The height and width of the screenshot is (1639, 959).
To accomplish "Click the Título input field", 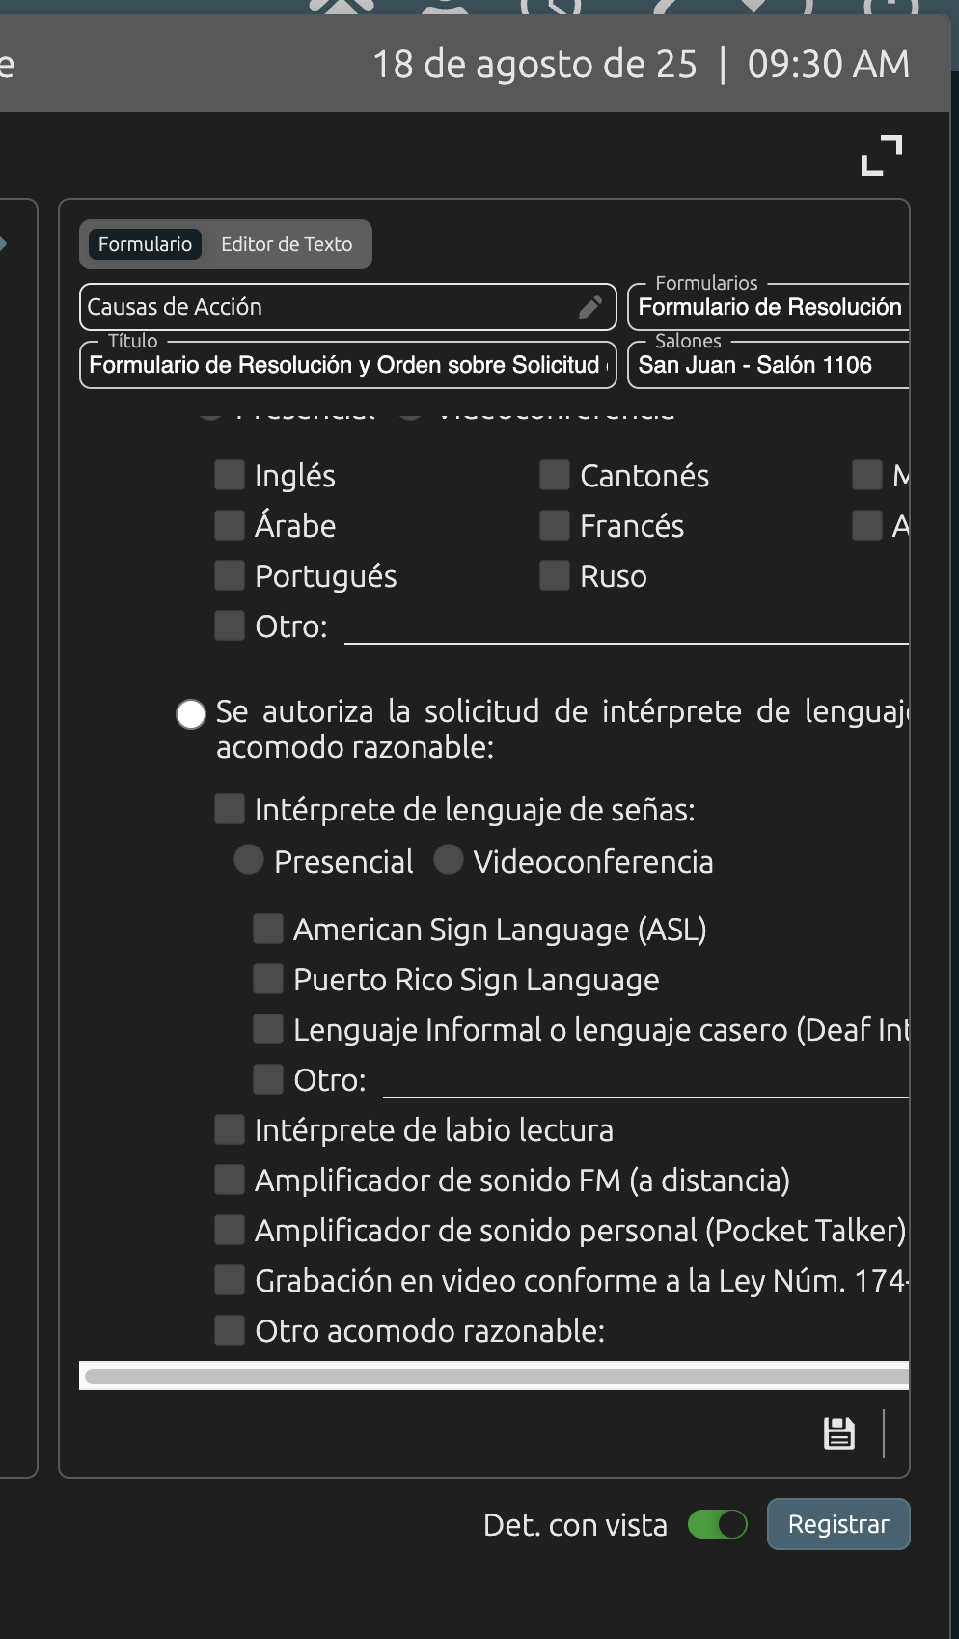I will pyautogui.click(x=347, y=365).
